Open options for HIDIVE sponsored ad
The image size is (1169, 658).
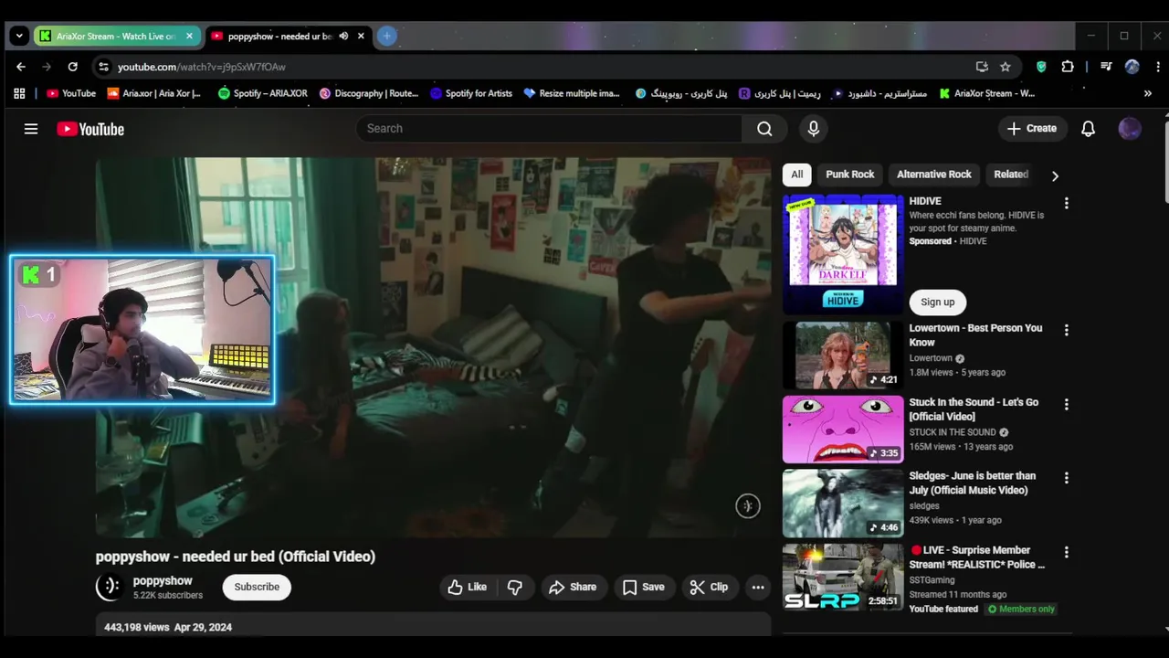1066,203
